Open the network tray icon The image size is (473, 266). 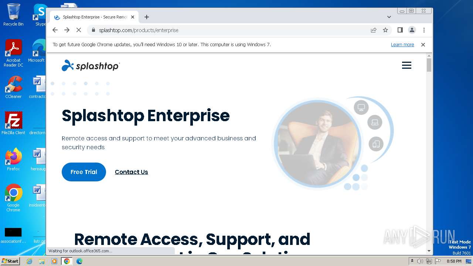tap(429, 261)
